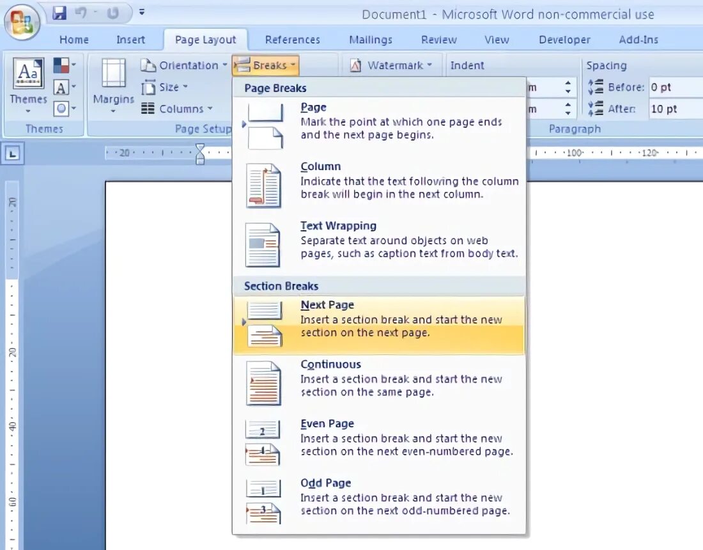This screenshot has width=703, height=550.
Task: Click the Even Page section icon
Action: [x=263, y=443]
